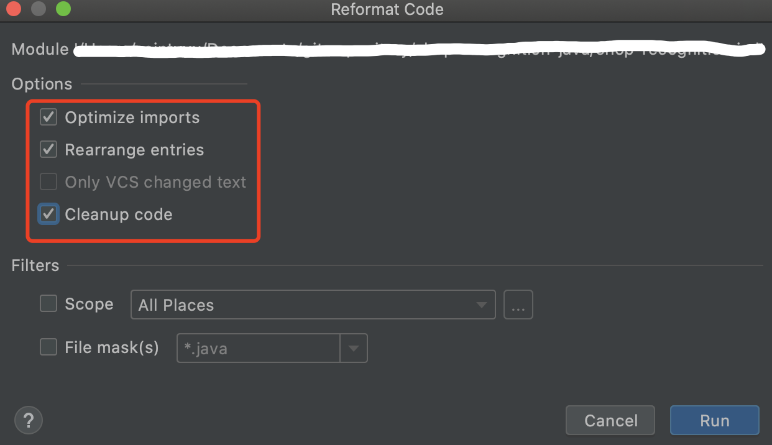
Task: Click the green zoom window button
Action: point(63,9)
